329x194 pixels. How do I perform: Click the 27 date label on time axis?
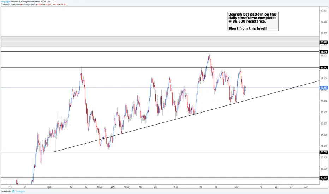(291, 187)
